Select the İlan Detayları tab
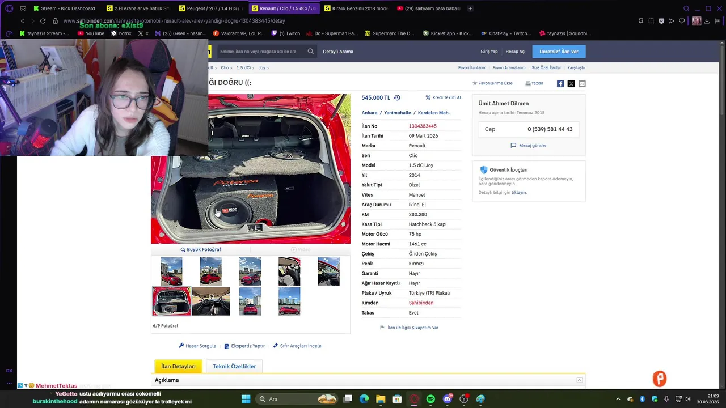 [x=178, y=367]
